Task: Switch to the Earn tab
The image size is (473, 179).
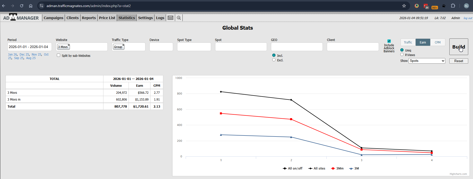Action: click(x=423, y=42)
